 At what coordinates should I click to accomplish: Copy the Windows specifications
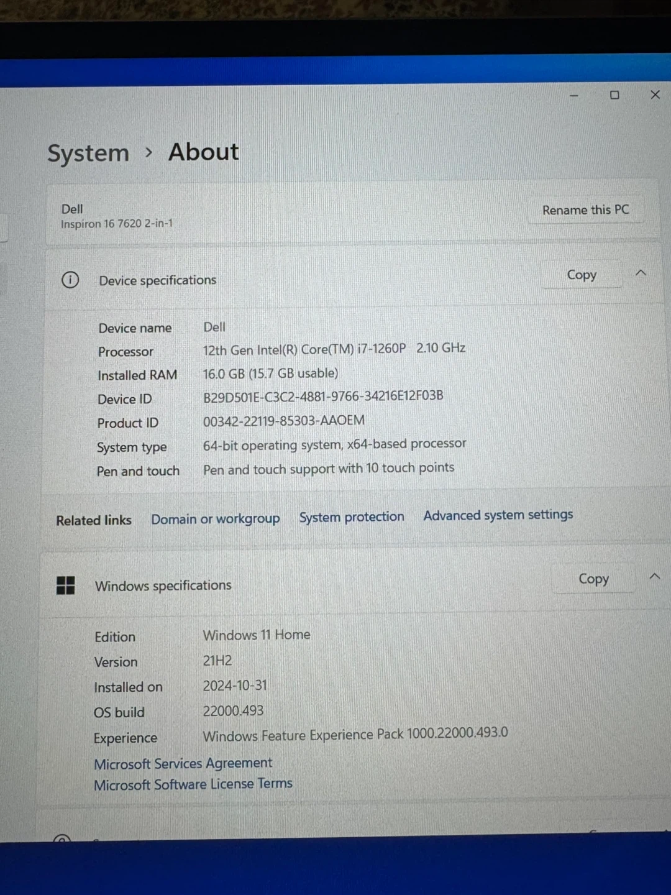tap(593, 579)
